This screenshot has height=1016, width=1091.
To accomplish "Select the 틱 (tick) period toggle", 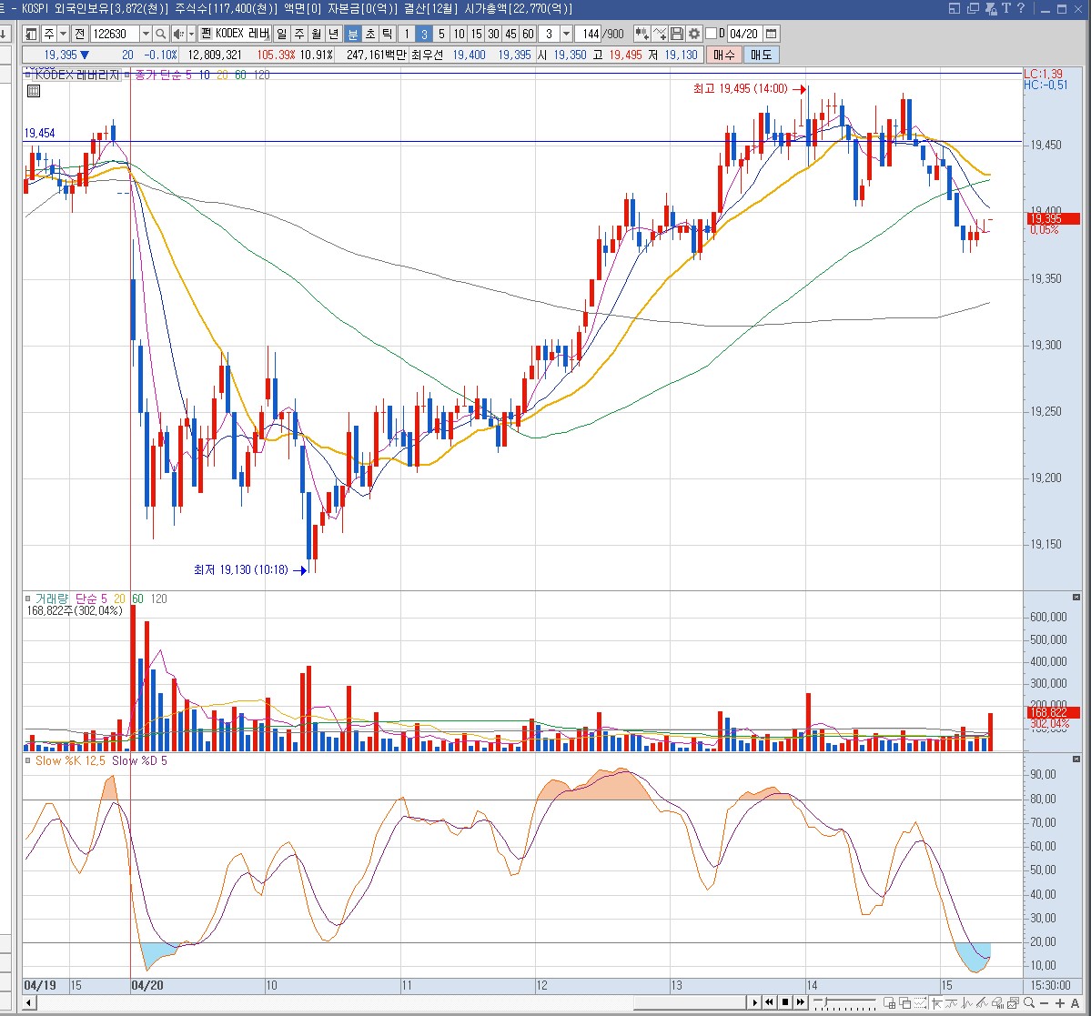I will (388, 34).
